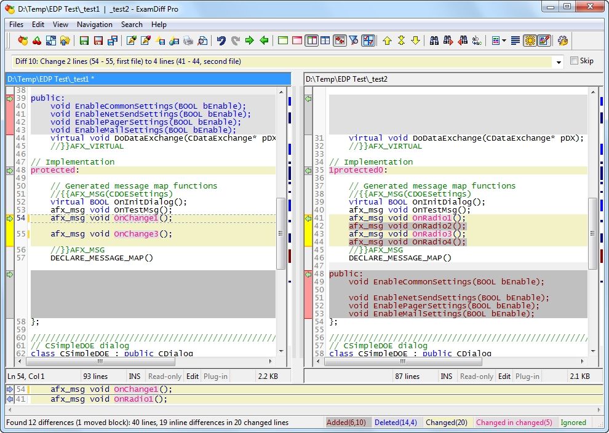Click the Print icon in toolbar
The width and height of the screenshot is (609, 433).
point(188,41)
